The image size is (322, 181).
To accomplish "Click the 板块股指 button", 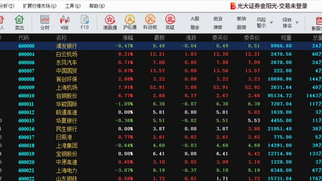I will click(x=242, y=22).
